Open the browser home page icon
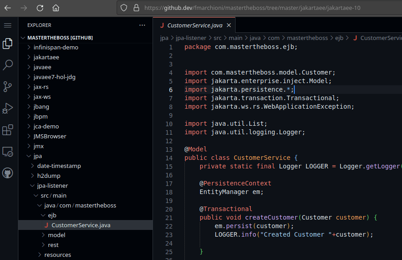Viewport: 402px width, 260px height. coord(56,8)
